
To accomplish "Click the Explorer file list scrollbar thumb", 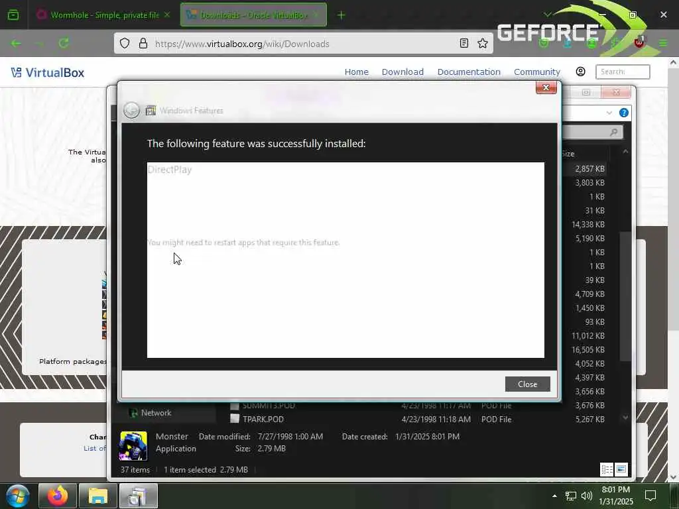I will click(625, 296).
